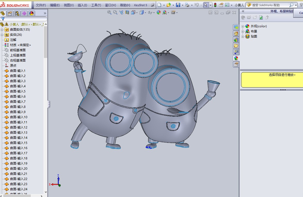303x197 pixels.
Task: Open the PropertyManager tab
Action: point(10,13)
